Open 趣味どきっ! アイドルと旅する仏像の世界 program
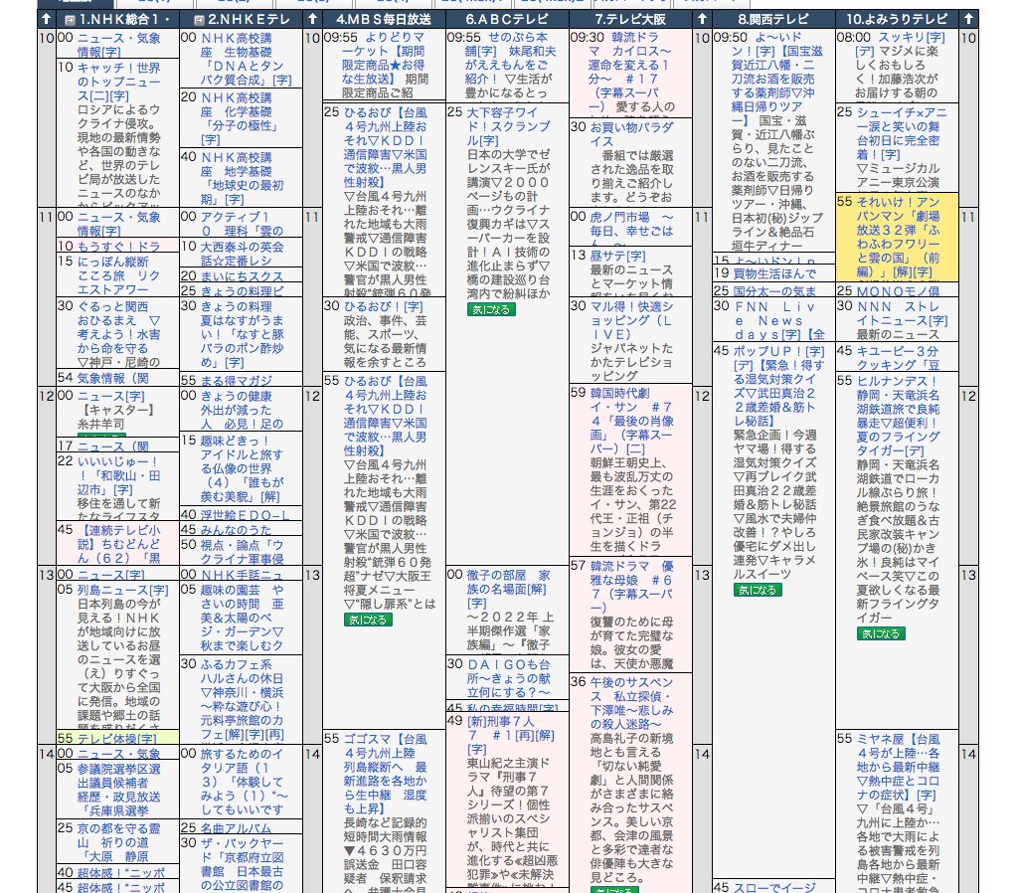Image resolution: width=1017 pixels, height=893 pixels. (242, 468)
